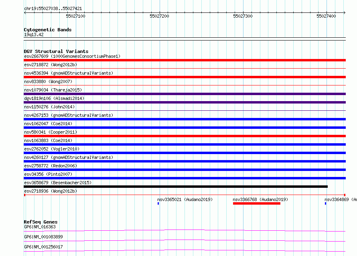
Task: Click the nsv1150276 (John2014) variant label
Action: (49, 107)
